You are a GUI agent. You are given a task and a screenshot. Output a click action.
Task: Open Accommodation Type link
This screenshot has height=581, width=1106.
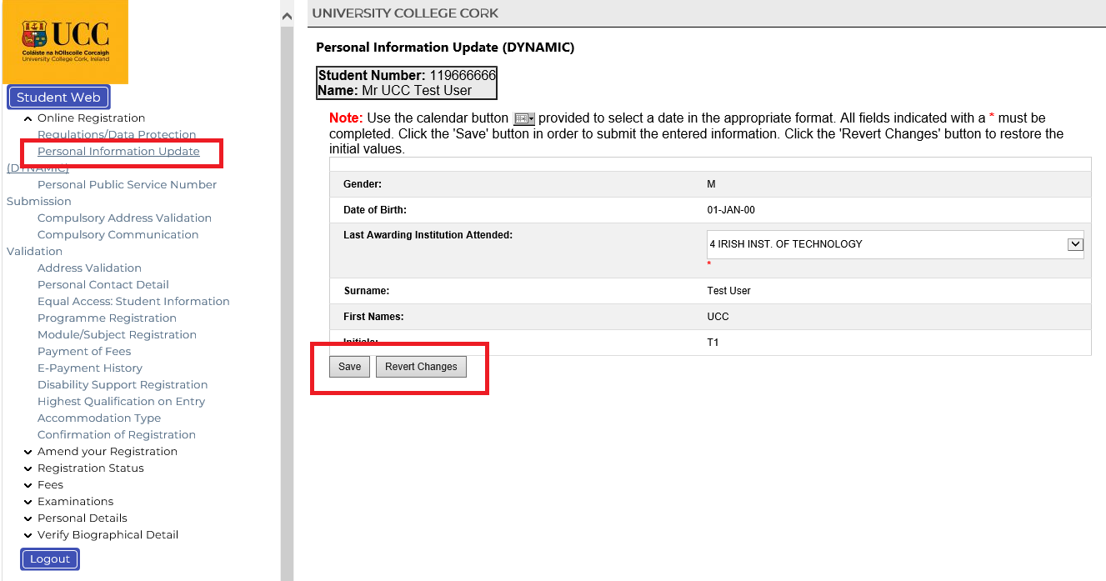[99, 418]
